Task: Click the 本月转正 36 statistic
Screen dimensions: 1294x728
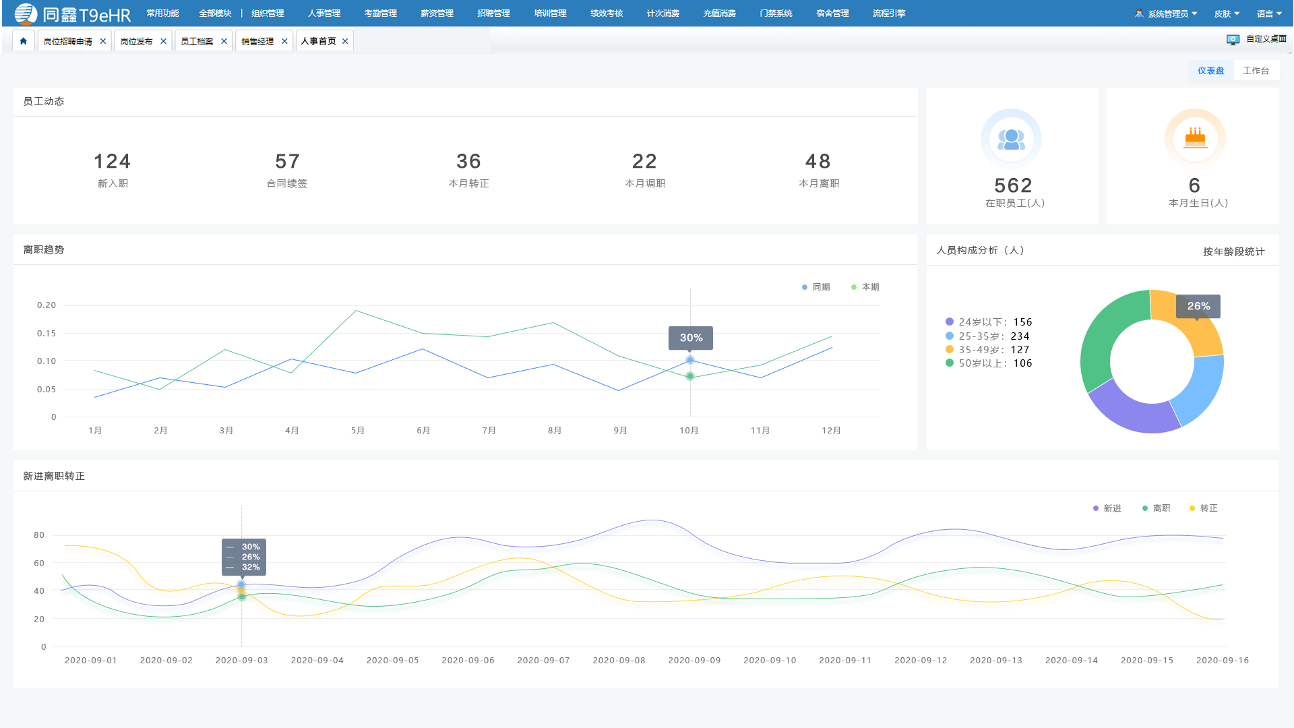Action: point(469,170)
